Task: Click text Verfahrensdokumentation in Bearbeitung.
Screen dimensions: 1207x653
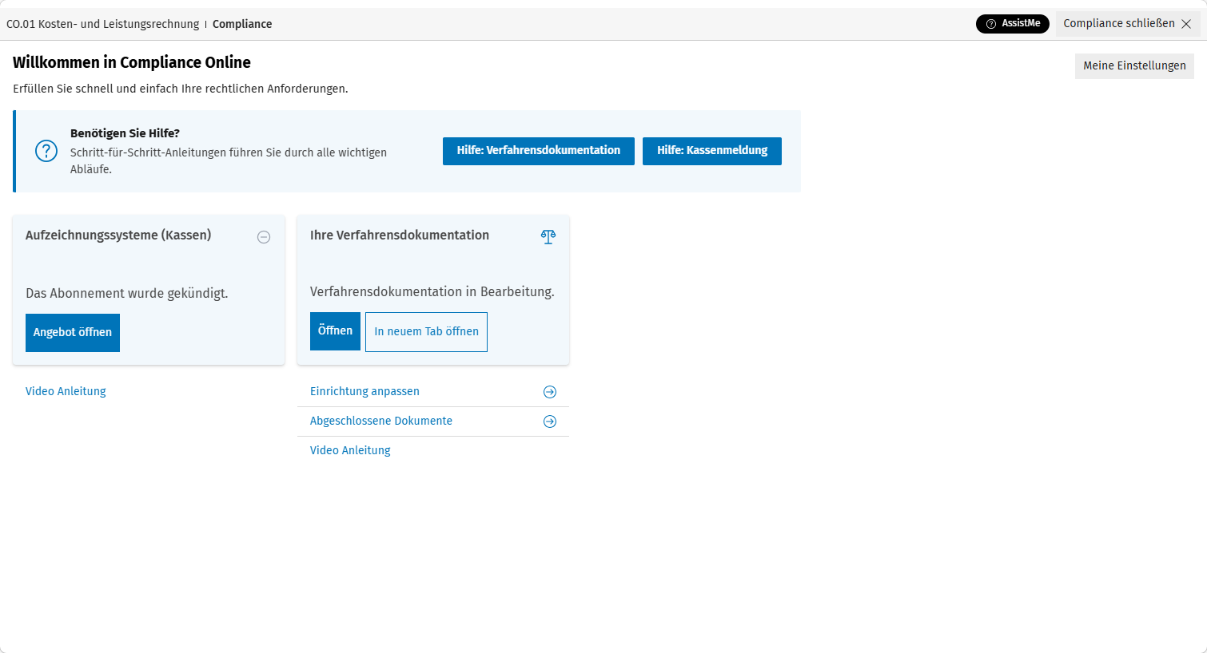Action: (432, 291)
